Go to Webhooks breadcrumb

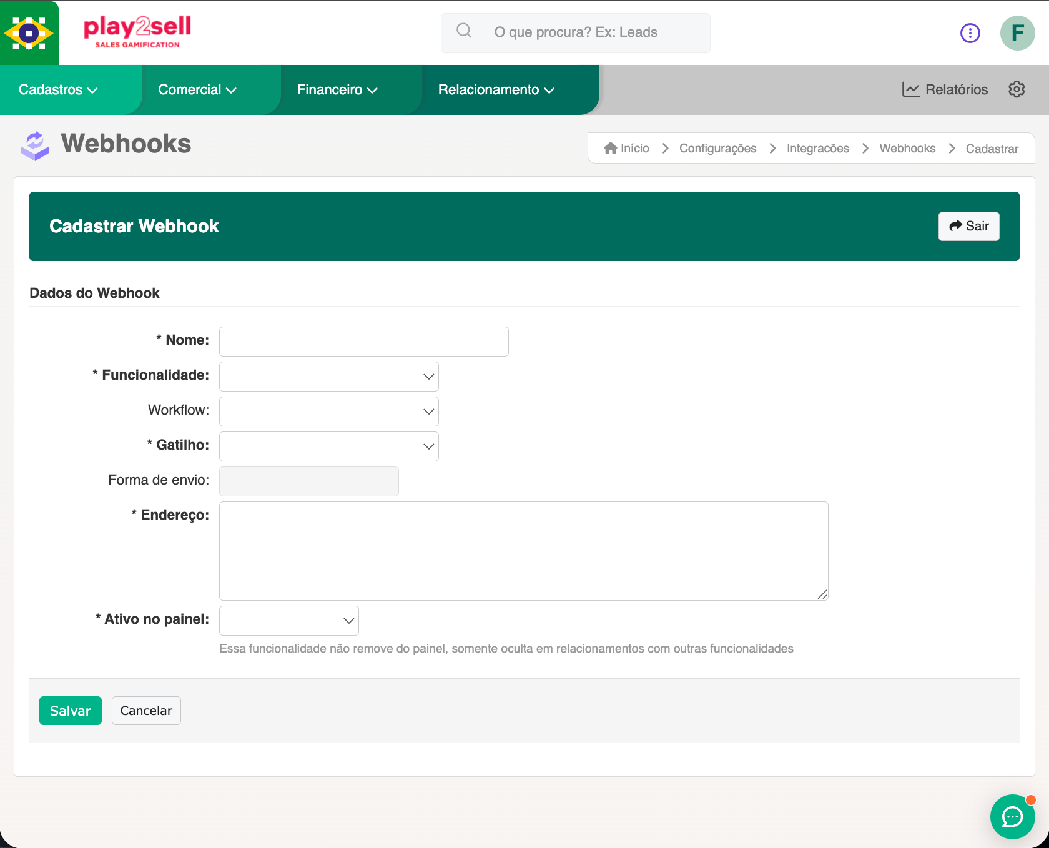(907, 148)
